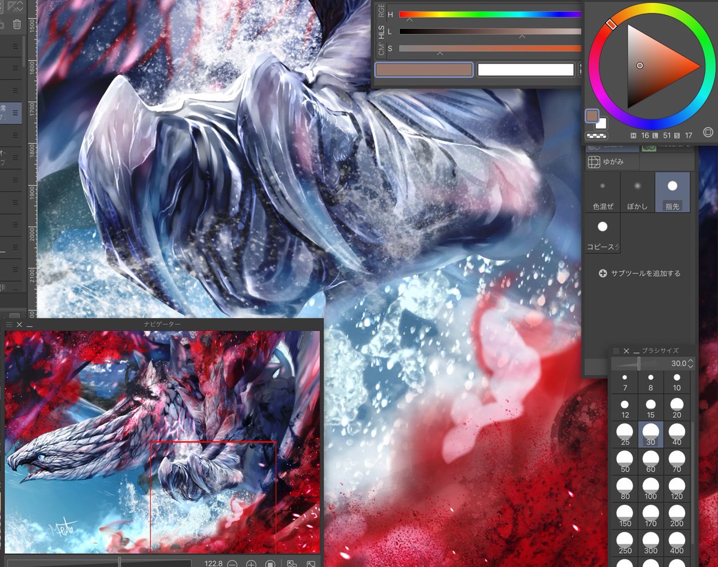Choose brush size 40 preset
The width and height of the screenshot is (718, 567).
[677, 435]
